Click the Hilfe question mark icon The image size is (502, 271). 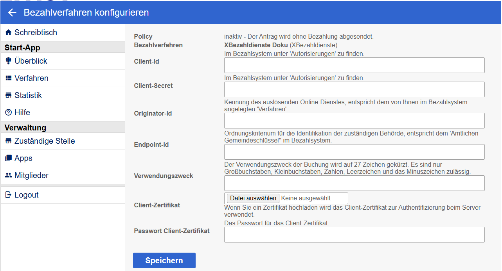click(9, 113)
